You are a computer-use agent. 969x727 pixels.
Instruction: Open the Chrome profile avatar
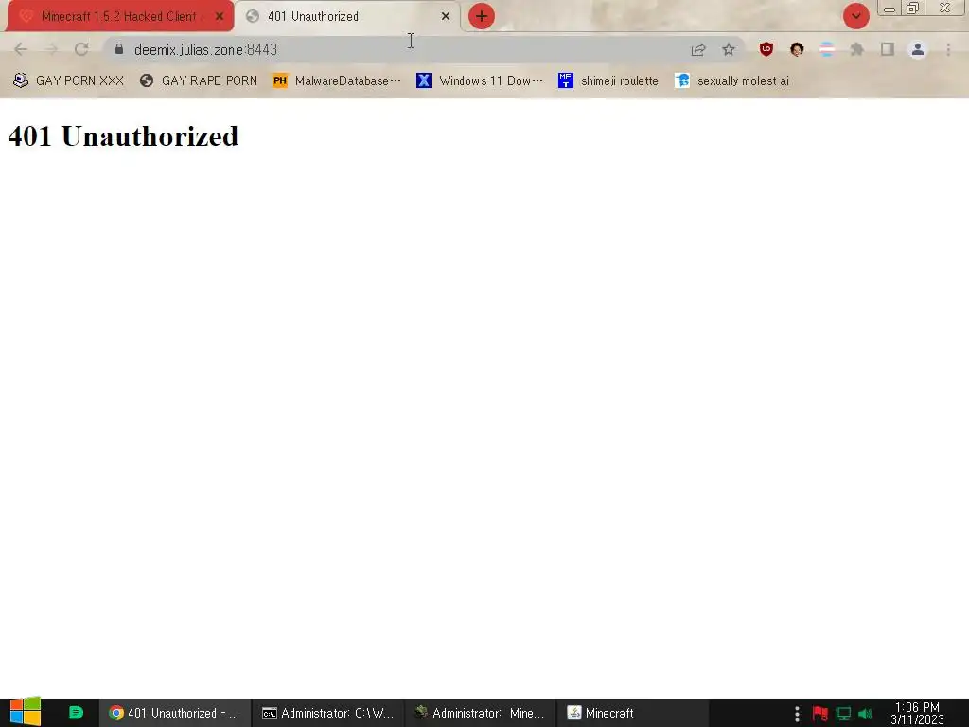pyautogui.click(x=918, y=49)
